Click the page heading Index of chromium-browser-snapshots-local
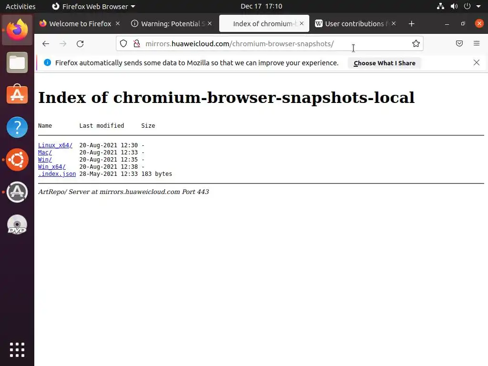 pyautogui.click(x=226, y=98)
